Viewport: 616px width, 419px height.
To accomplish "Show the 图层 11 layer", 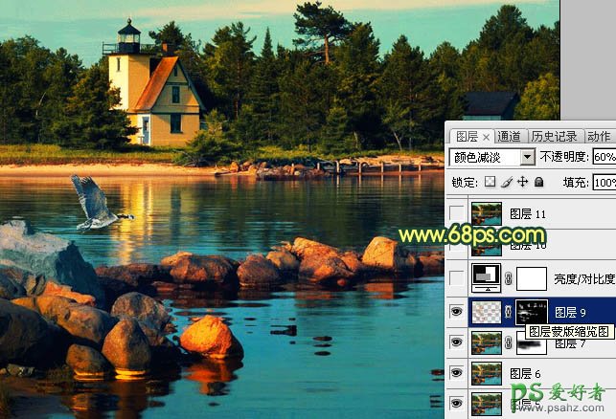I will click(x=457, y=213).
